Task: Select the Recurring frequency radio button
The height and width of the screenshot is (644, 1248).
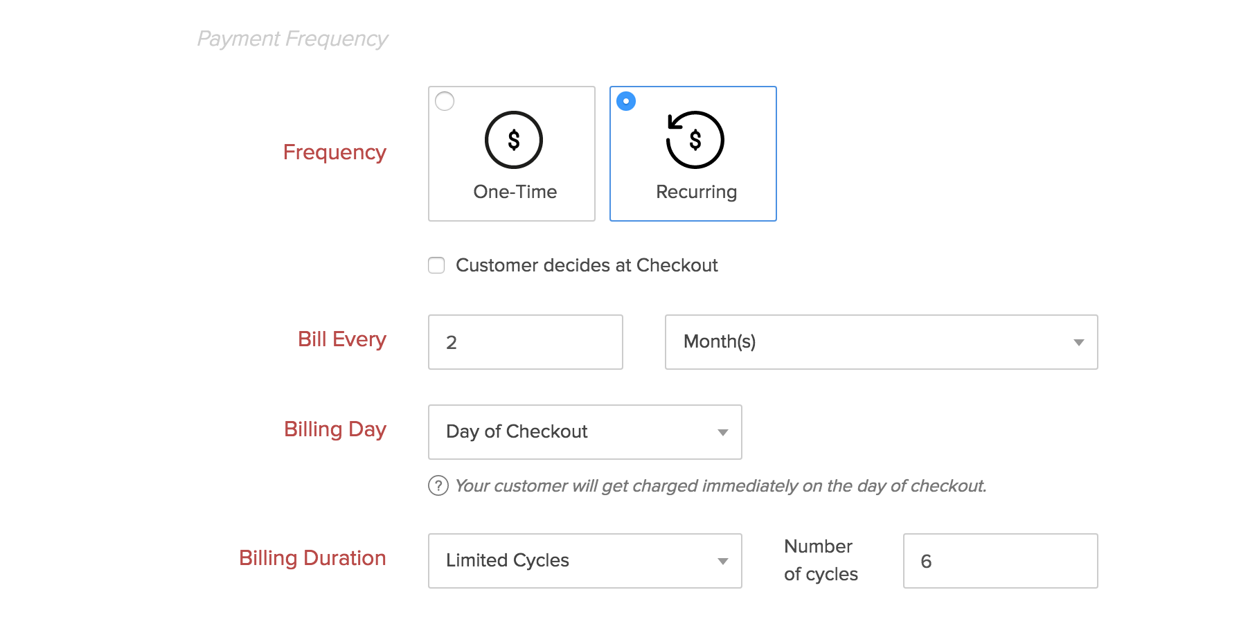Action: (x=626, y=100)
